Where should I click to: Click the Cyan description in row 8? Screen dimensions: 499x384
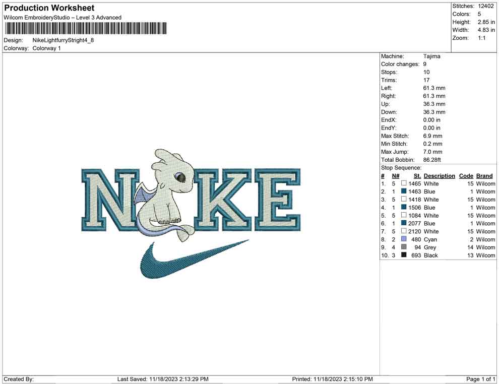[430, 239]
